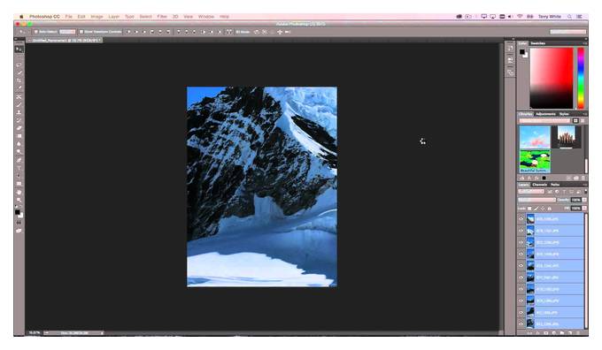
Task: Click the foreground color swatch in Color panel
Action: pos(522,52)
